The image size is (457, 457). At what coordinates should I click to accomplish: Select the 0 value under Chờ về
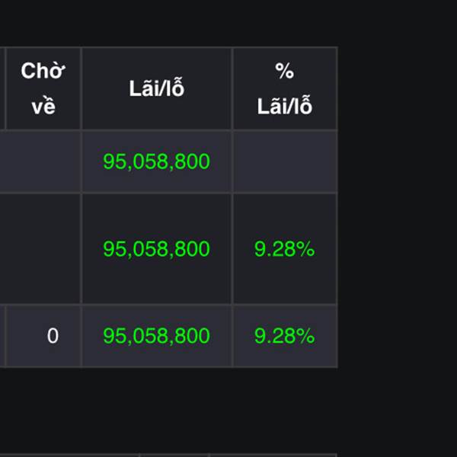click(x=53, y=336)
